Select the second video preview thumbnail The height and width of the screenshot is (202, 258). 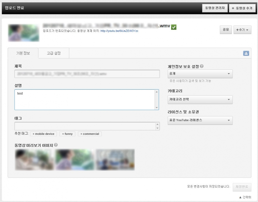click(75, 160)
